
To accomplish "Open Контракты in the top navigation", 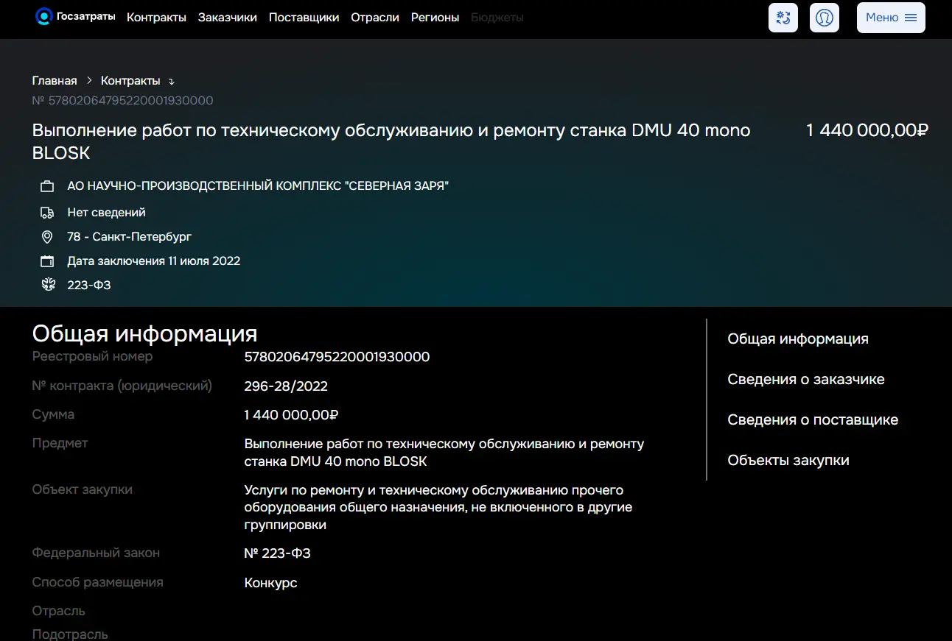I will [x=156, y=18].
